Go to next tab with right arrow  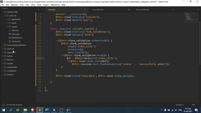(42, 9)
